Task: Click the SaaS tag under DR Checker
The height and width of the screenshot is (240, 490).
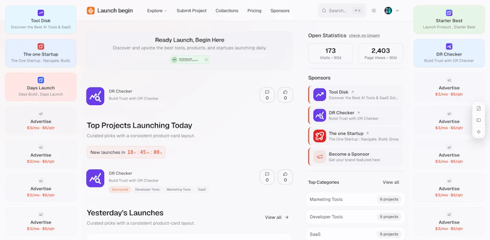Action: (202, 189)
